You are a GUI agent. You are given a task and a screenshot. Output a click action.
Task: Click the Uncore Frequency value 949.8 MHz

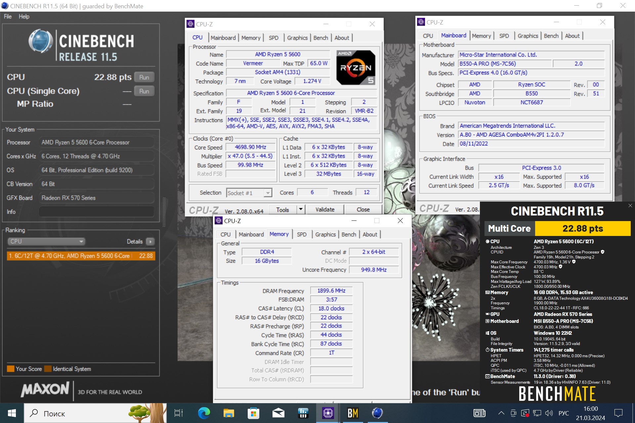tap(374, 270)
